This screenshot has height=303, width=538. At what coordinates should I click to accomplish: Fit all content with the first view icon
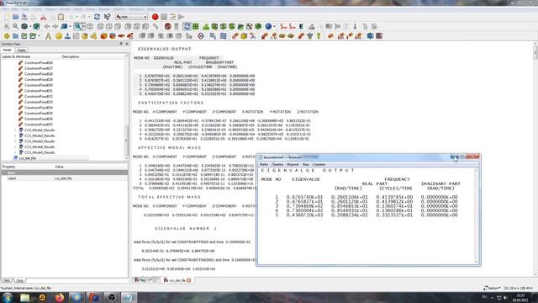7,26
